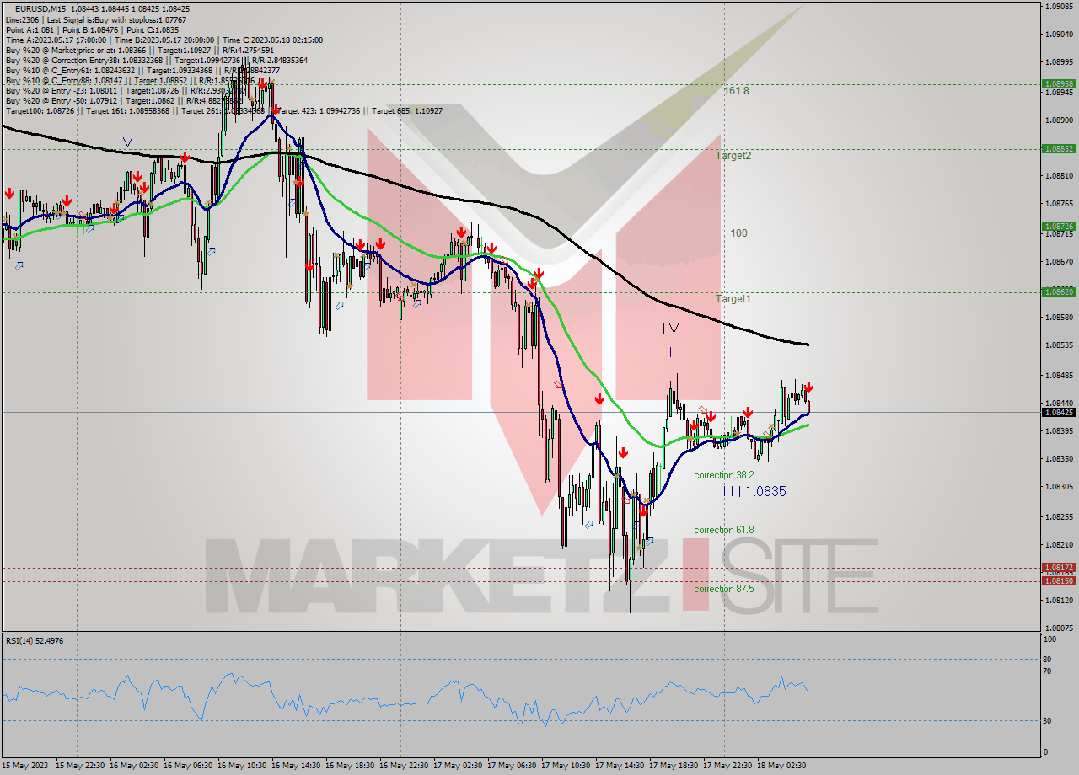Select the green 1.08958 price tag
Image resolution: width=1079 pixels, height=775 pixels.
tap(1058, 83)
